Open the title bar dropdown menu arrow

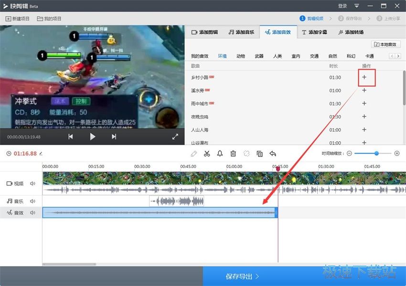pos(356,6)
